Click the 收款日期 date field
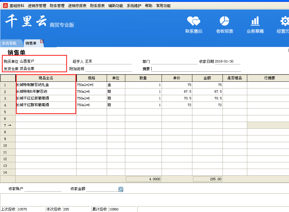 click(x=227, y=61)
